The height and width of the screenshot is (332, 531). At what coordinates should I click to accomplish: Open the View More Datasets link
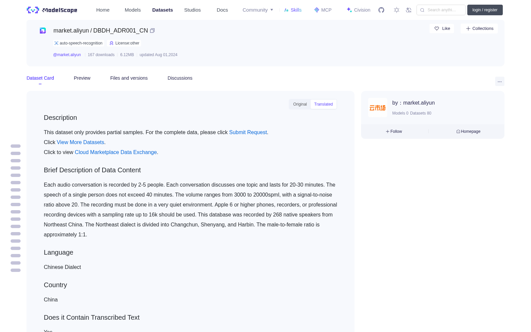click(x=80, y=142)
